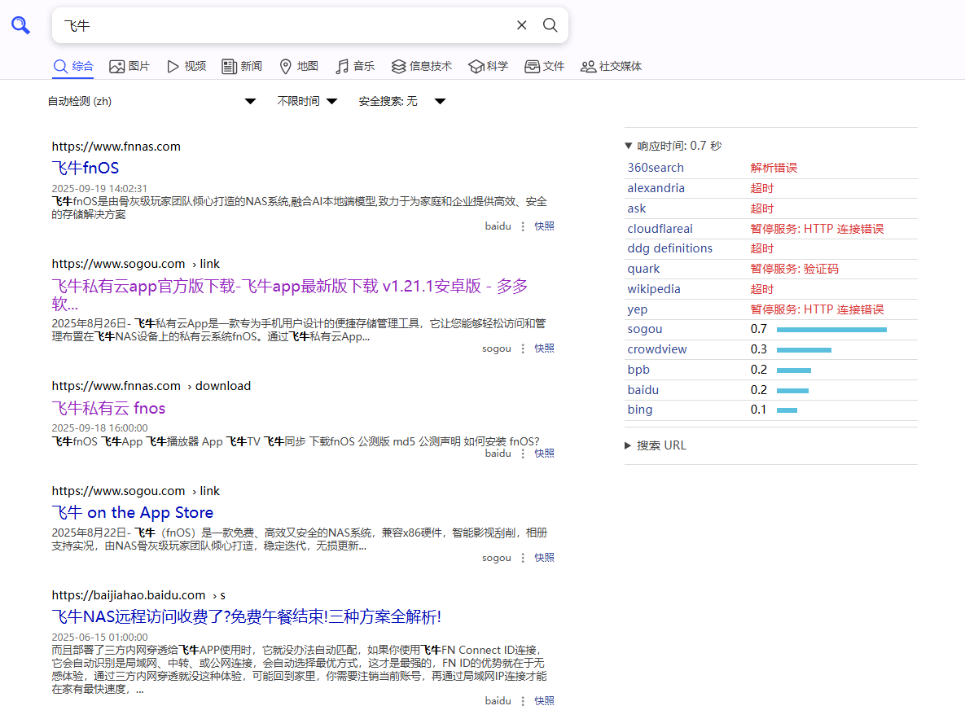Collapse the 响应时间 response time section
The image size is (965, 719).
pos(673,146)
